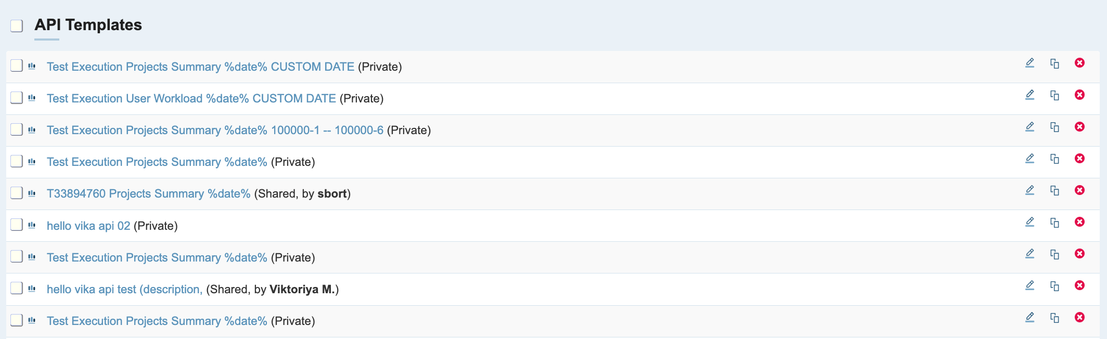Duplicate the hello vika api 02 template
The height and width of the screenshot is (339, 1107).
pos(1054,223)
